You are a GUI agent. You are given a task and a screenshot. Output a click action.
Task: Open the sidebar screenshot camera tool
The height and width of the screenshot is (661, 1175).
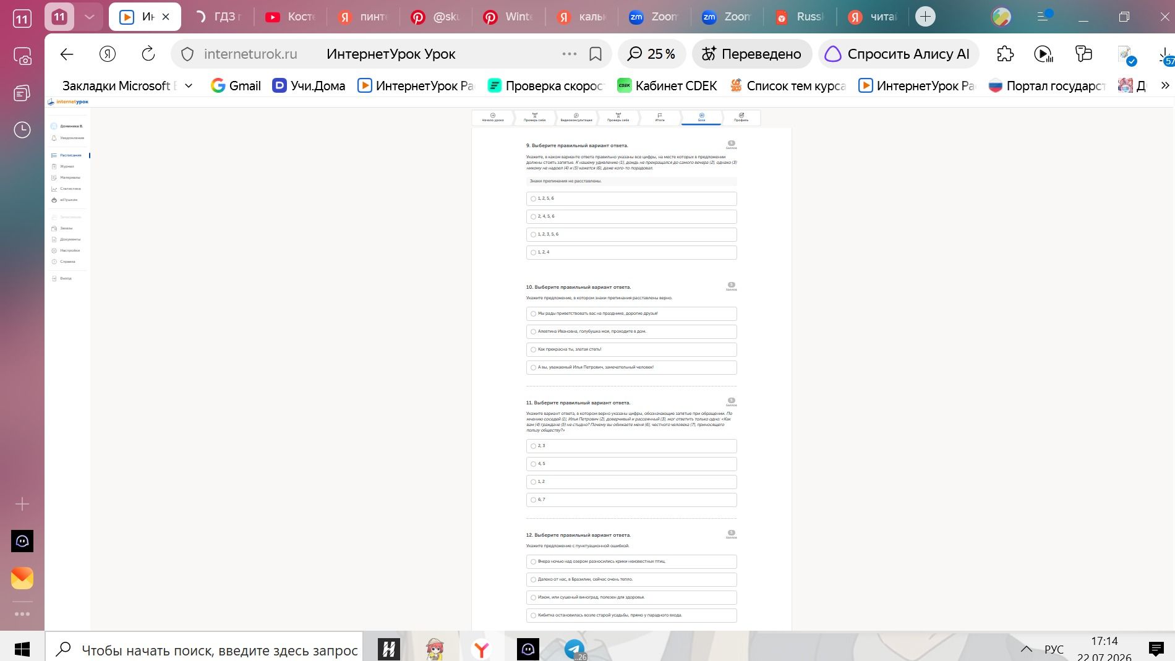tap(22, 56)
